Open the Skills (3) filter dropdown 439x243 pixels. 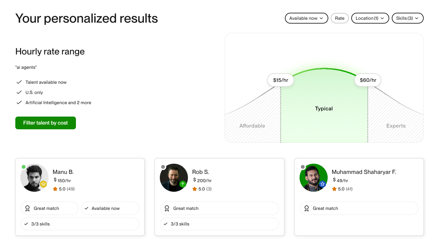pos(407,18)
